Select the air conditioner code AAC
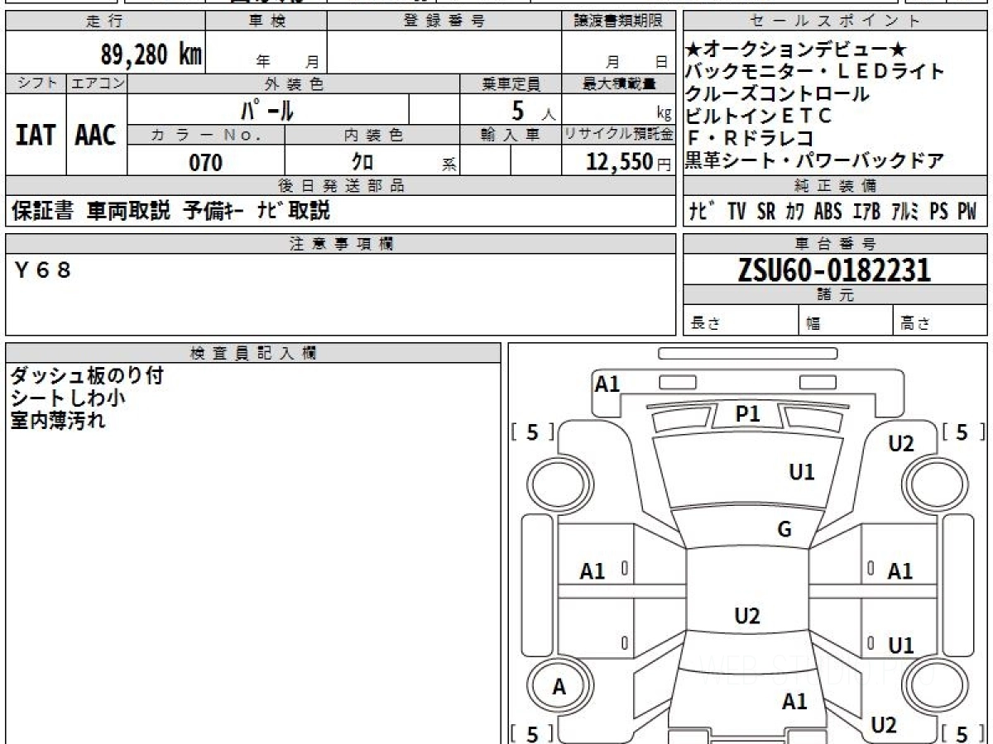The width and height of the screenshot is (993, 744). point(96,135)
